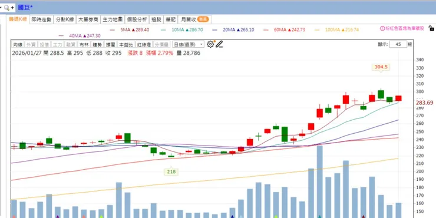The width and height of the screenshot is (436, 218).
Task: Toggle the 均線 moving-average overlay
Action: [18, 45]
